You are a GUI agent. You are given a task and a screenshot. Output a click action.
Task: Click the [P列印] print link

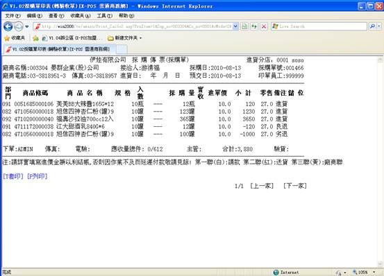pos(37,176)
